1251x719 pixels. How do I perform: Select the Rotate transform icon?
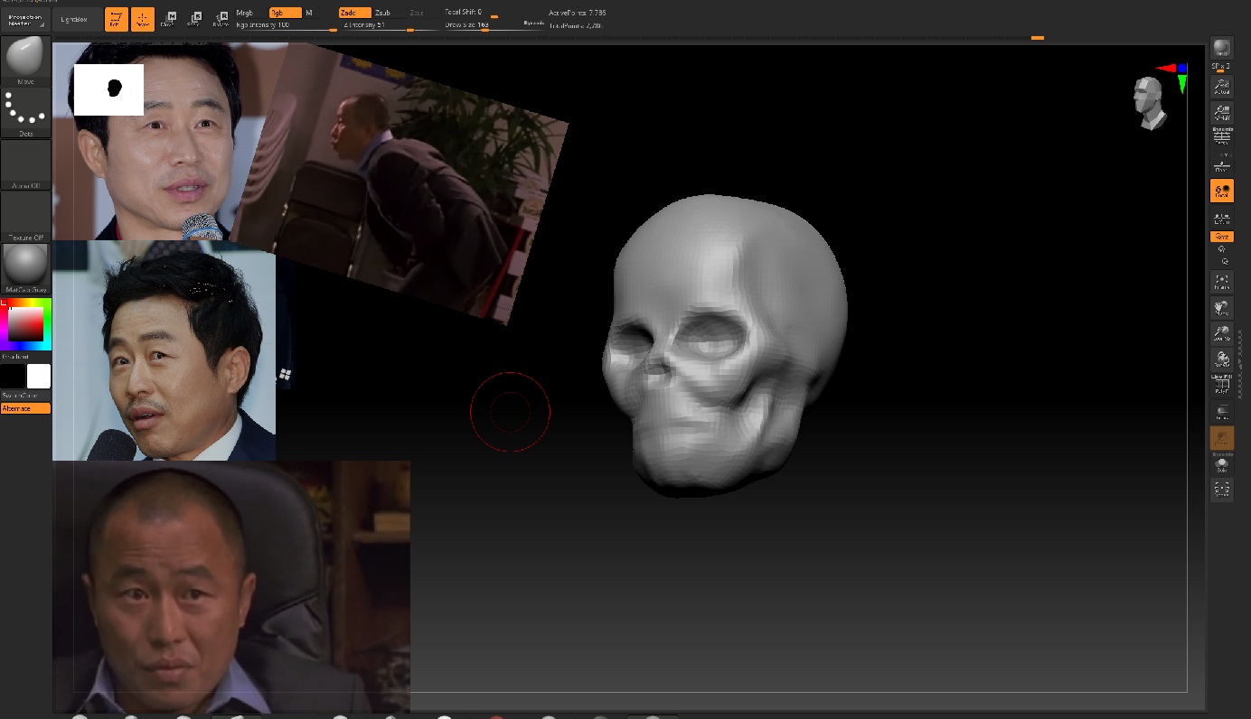(x=221, y=19)
